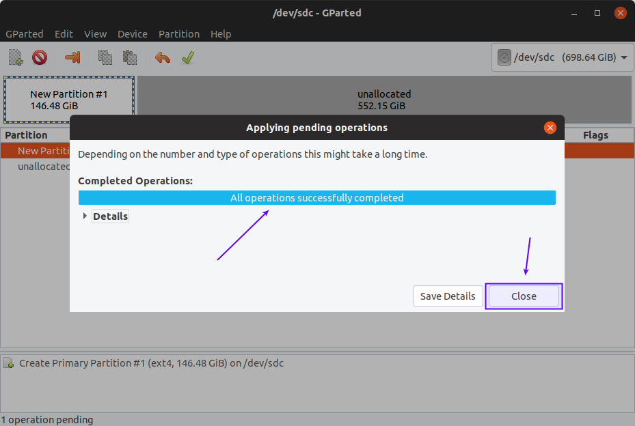Image resolution: width=635 pixels, height=426 pixels.
Task: Select the pending Create Primary Partition operation
Action: coord(150,363)
